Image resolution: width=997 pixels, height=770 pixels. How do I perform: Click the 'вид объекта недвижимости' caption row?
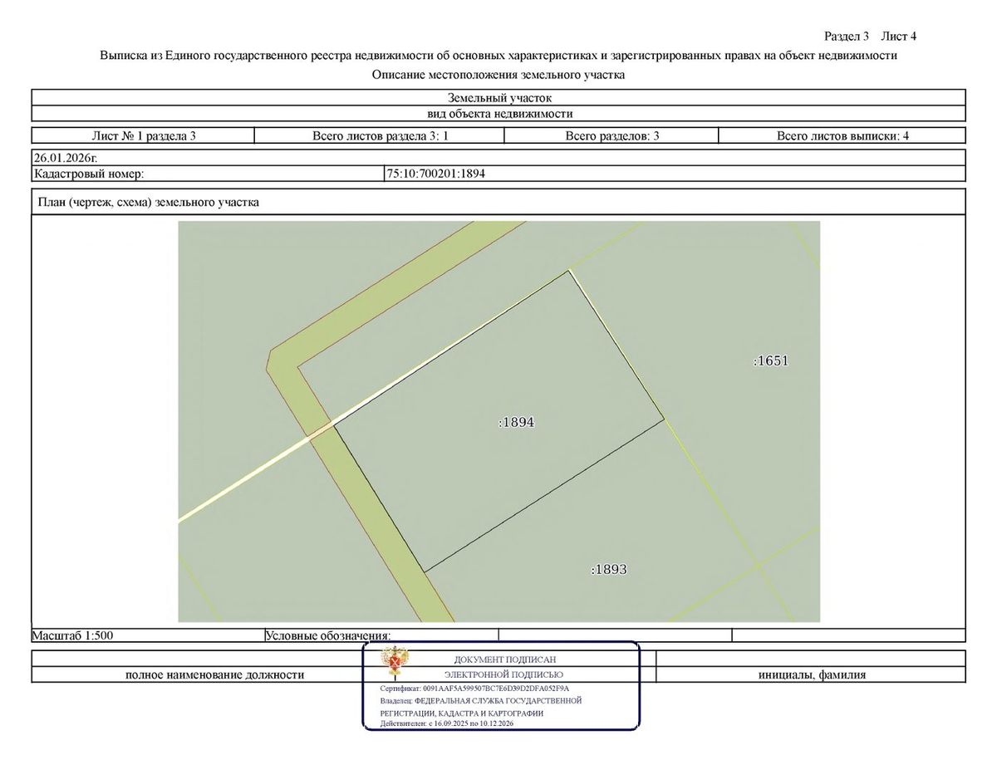point(498,114)
